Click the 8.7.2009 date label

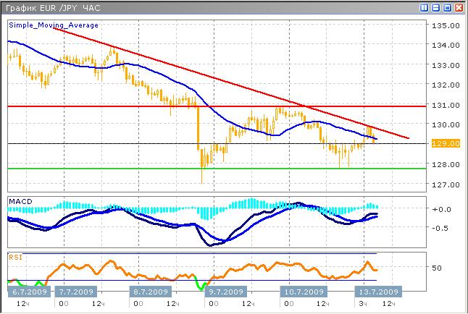[x=150, y=292]
